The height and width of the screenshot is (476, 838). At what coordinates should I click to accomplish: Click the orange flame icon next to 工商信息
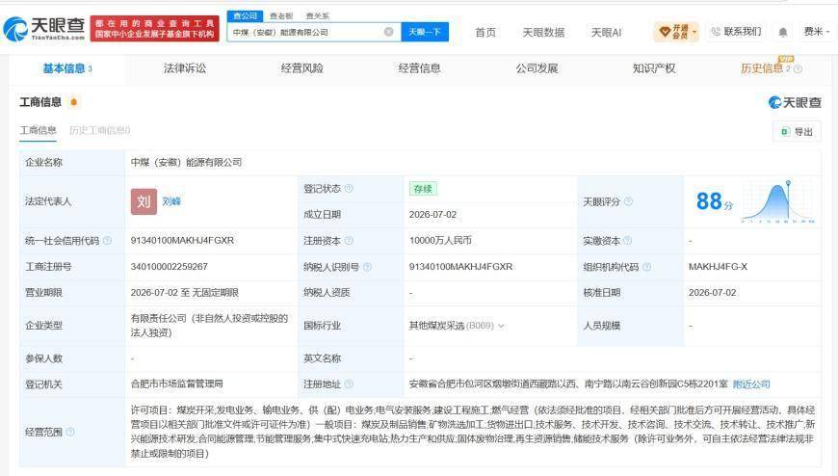pyautogui.click(x=74, y=102)
